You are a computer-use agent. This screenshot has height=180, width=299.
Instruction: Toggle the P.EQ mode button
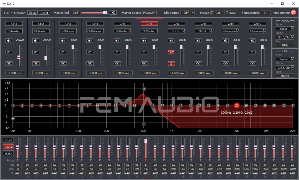pyautogui.click(x=8, y=153)
